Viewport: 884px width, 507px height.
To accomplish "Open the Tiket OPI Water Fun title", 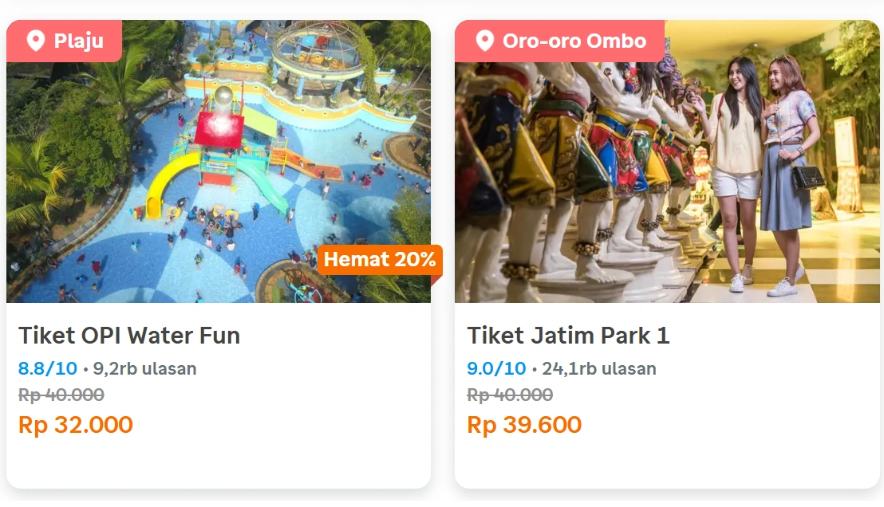I will [129, 336].
